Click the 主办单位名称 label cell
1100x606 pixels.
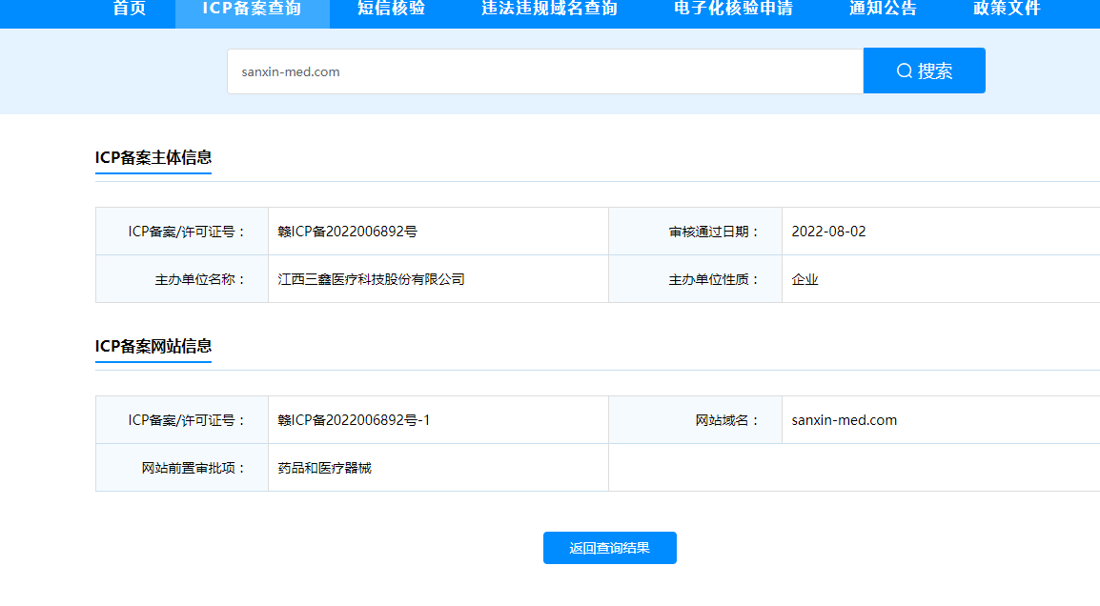[182, 279]
